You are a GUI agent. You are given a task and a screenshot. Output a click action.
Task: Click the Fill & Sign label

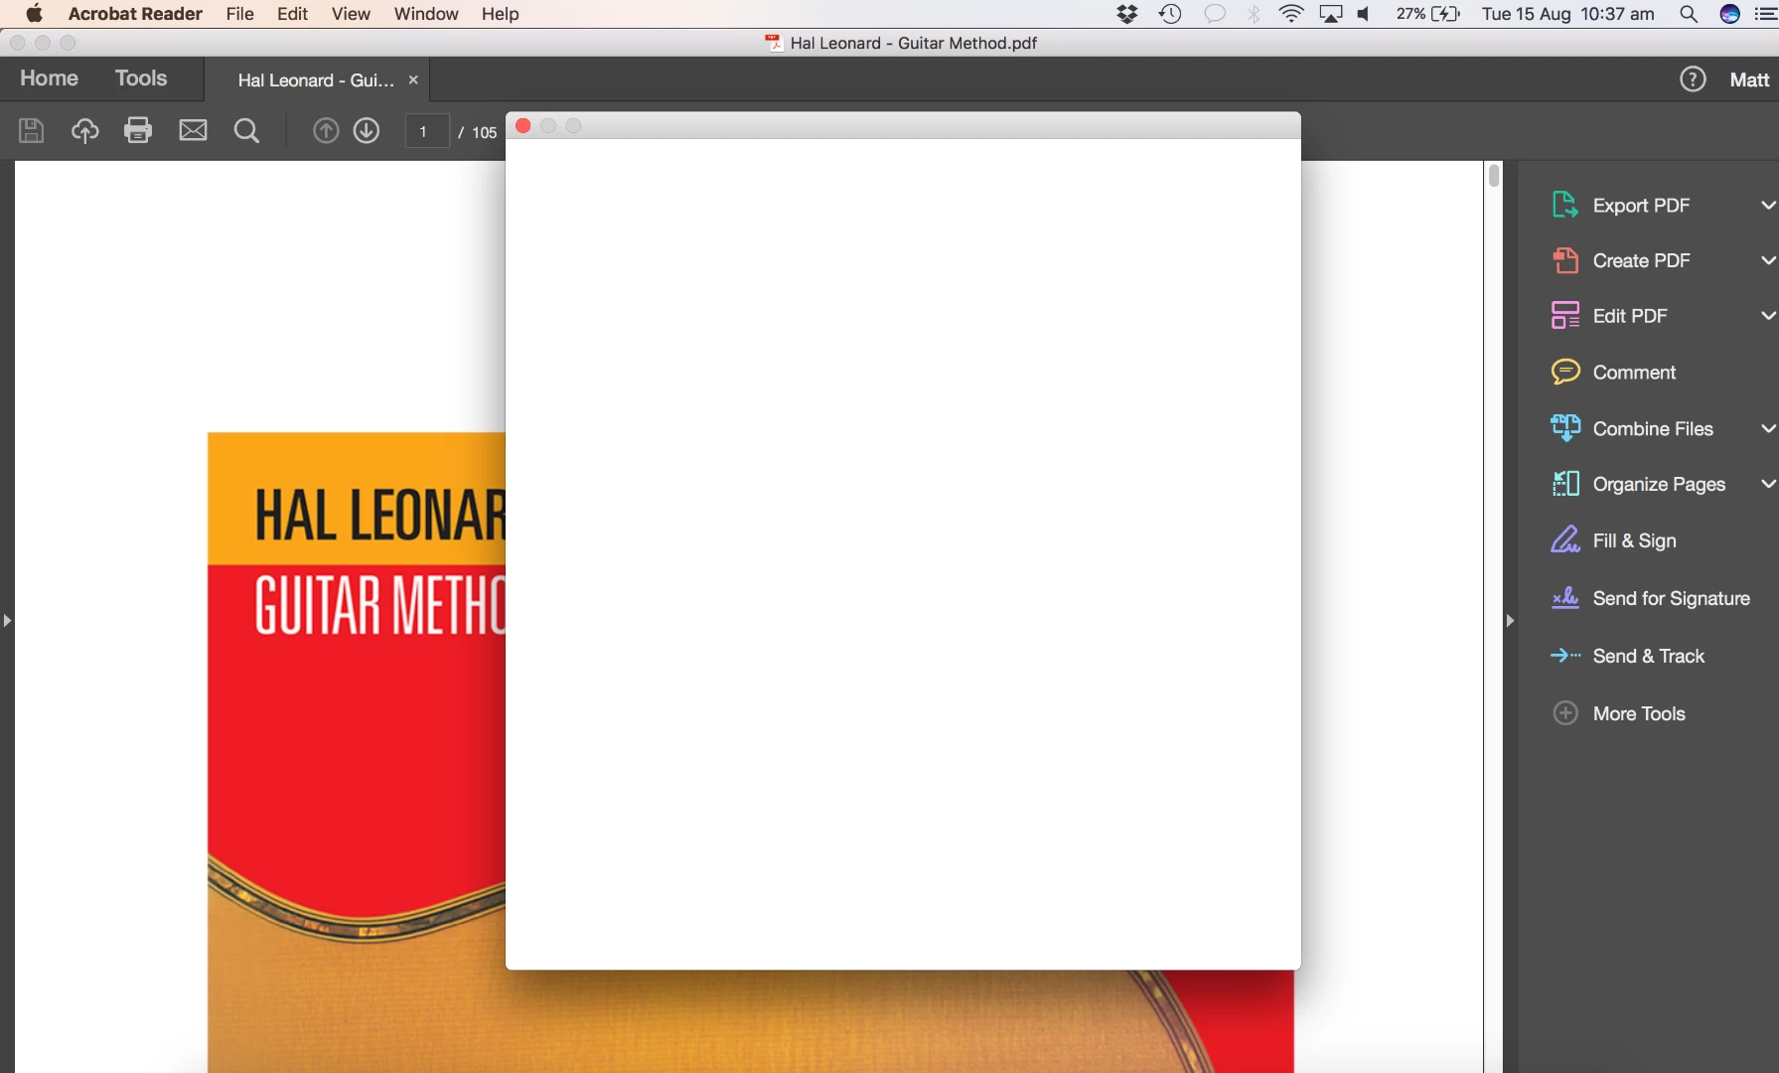(1634, 540)
